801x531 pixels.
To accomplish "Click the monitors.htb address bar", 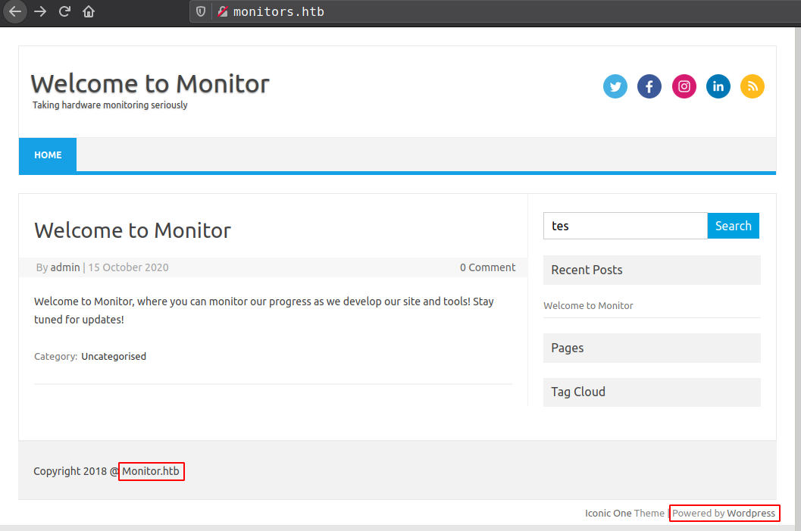I will tap(455, 11).
